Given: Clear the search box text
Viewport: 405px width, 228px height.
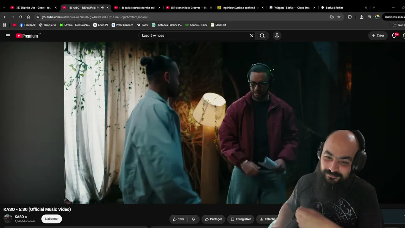Looking at the screenshot, I should pyautogui.click(x=252, y=36).
